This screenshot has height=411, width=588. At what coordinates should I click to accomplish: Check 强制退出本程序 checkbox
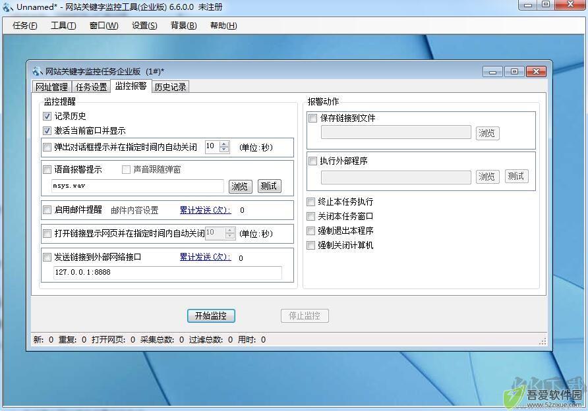311,231
